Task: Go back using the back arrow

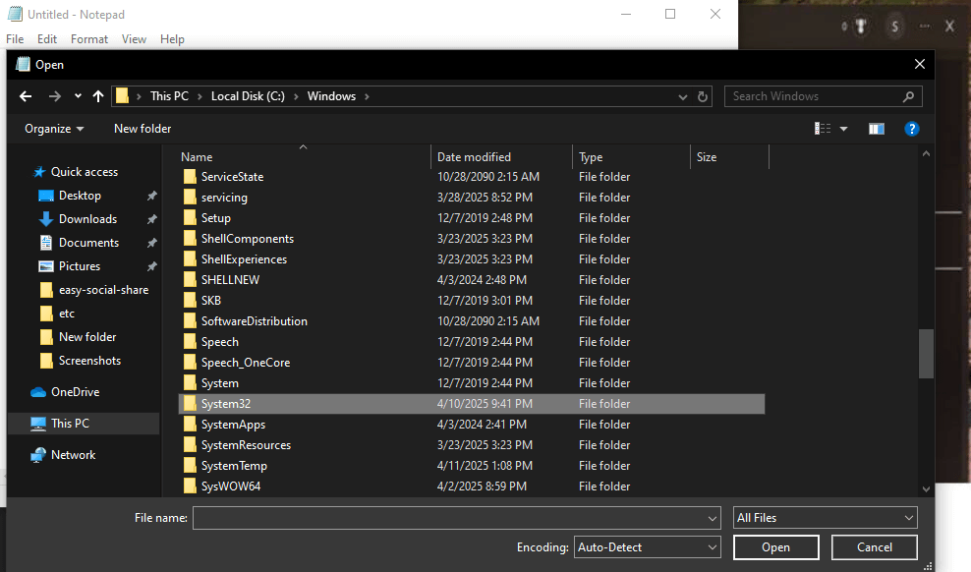Action: tap(26, 96)
